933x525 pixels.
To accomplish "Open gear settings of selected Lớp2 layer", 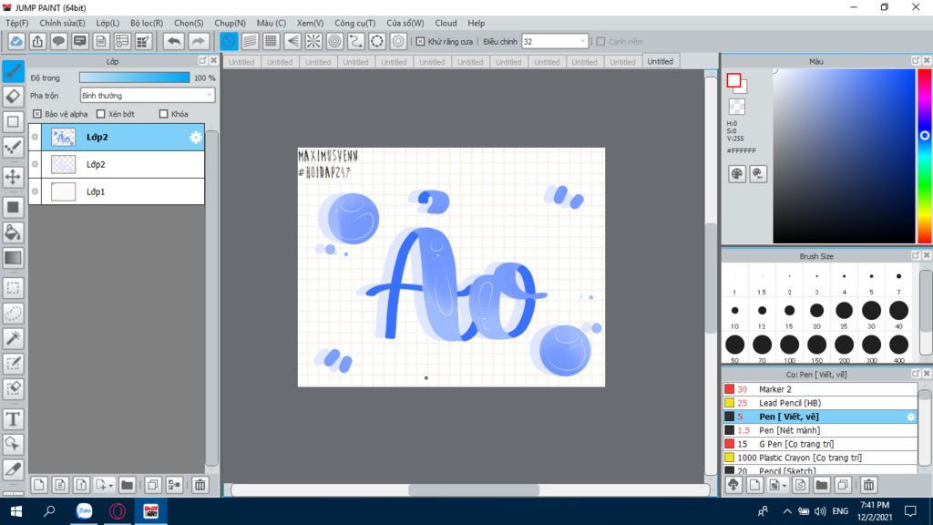I will pos(196,138).
